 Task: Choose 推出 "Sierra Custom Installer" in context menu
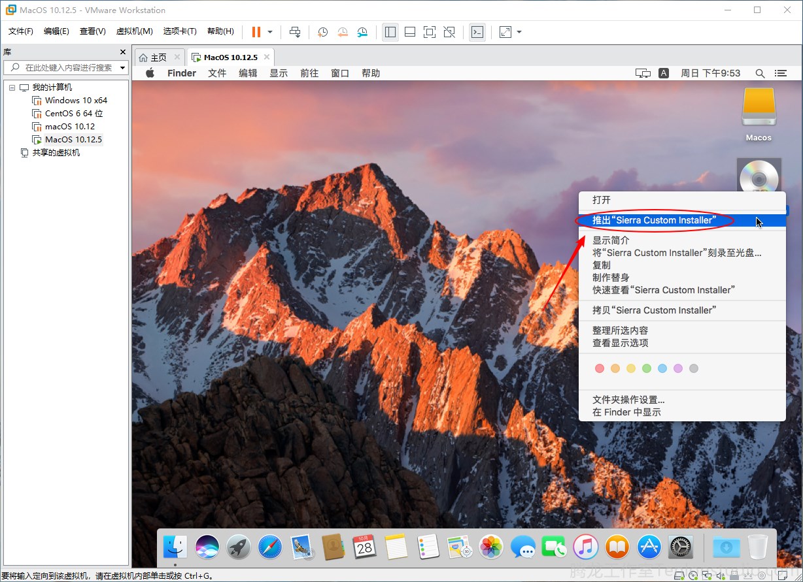[682, 220]
